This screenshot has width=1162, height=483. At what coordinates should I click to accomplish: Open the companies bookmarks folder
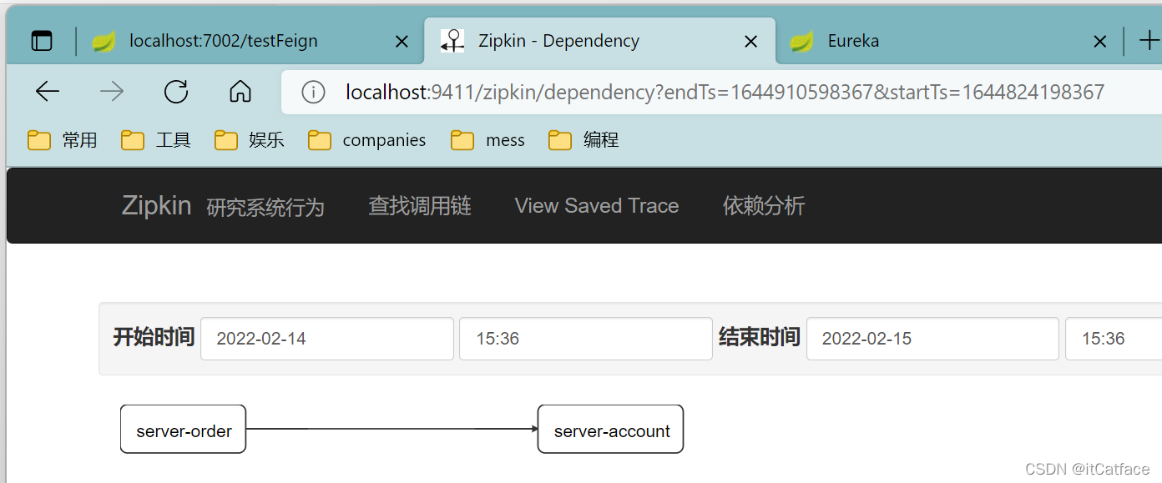[366, 140]
